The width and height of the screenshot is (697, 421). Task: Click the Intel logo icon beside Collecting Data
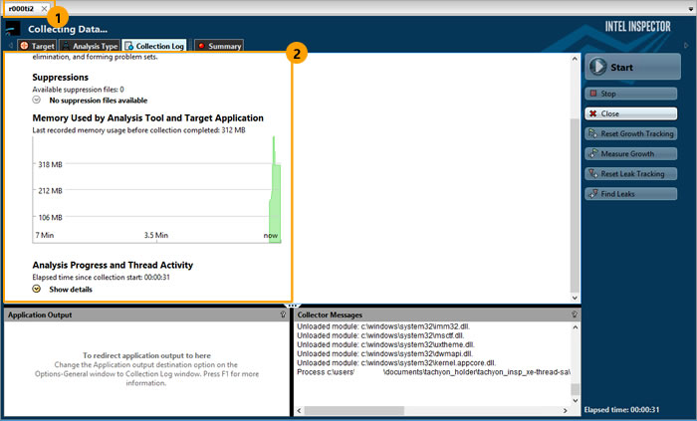click(x=13, y=29)
